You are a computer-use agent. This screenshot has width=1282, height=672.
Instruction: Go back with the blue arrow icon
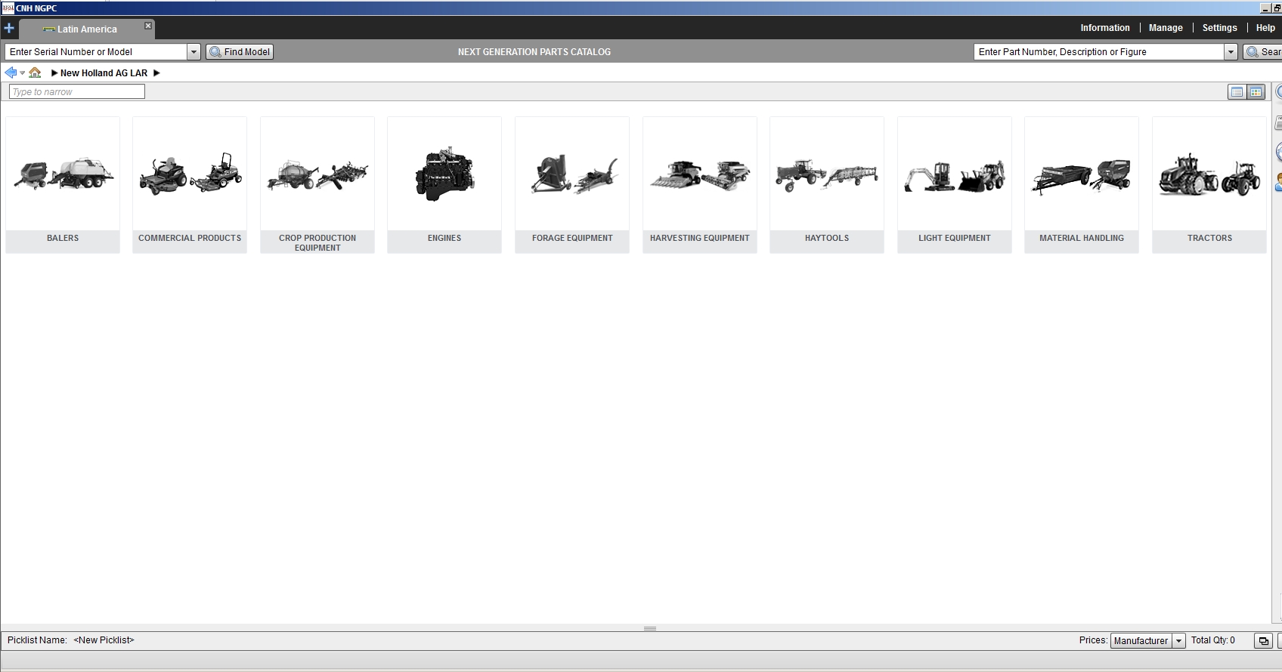click(11, 72)
